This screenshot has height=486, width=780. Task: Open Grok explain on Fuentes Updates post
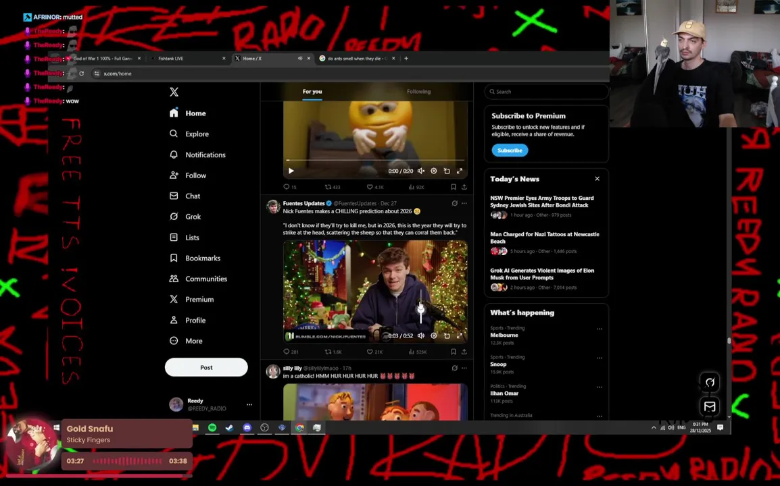[x=455, y=203]
